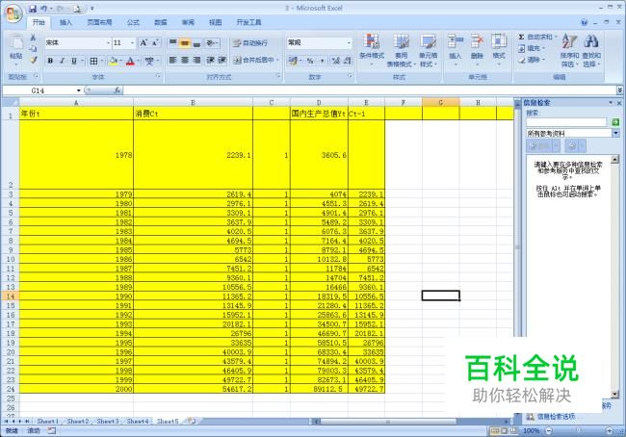
Task: Select the column D header
Action: (x=319, y=103)
